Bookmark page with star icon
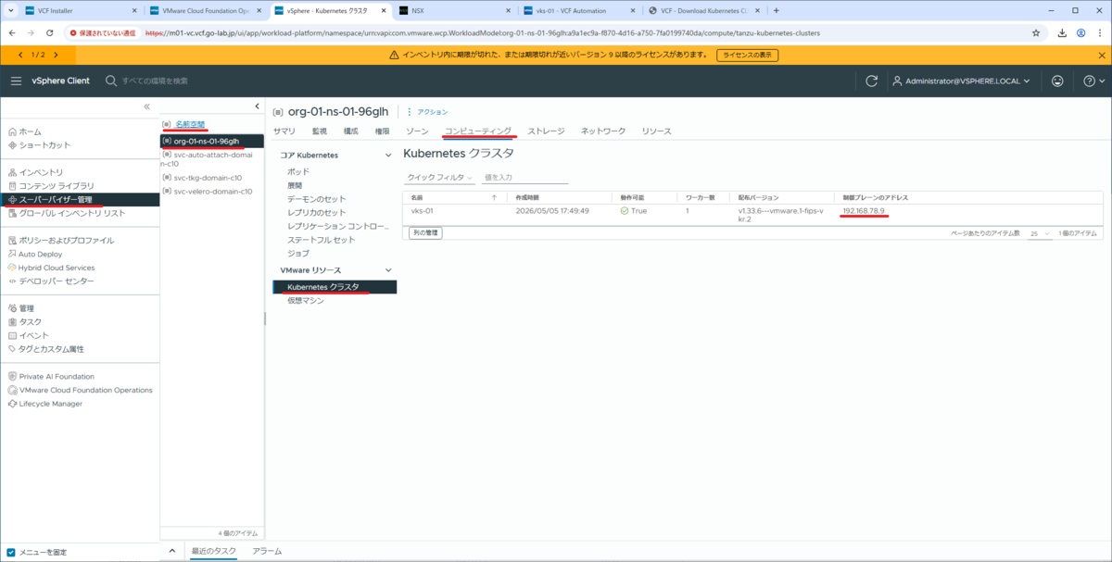 point(1036,32)
